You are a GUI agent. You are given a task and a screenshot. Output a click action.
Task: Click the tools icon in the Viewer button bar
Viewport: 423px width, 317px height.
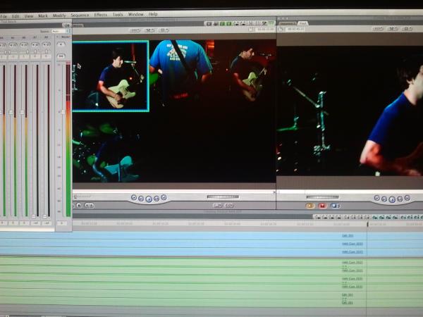tap(264, 23)
